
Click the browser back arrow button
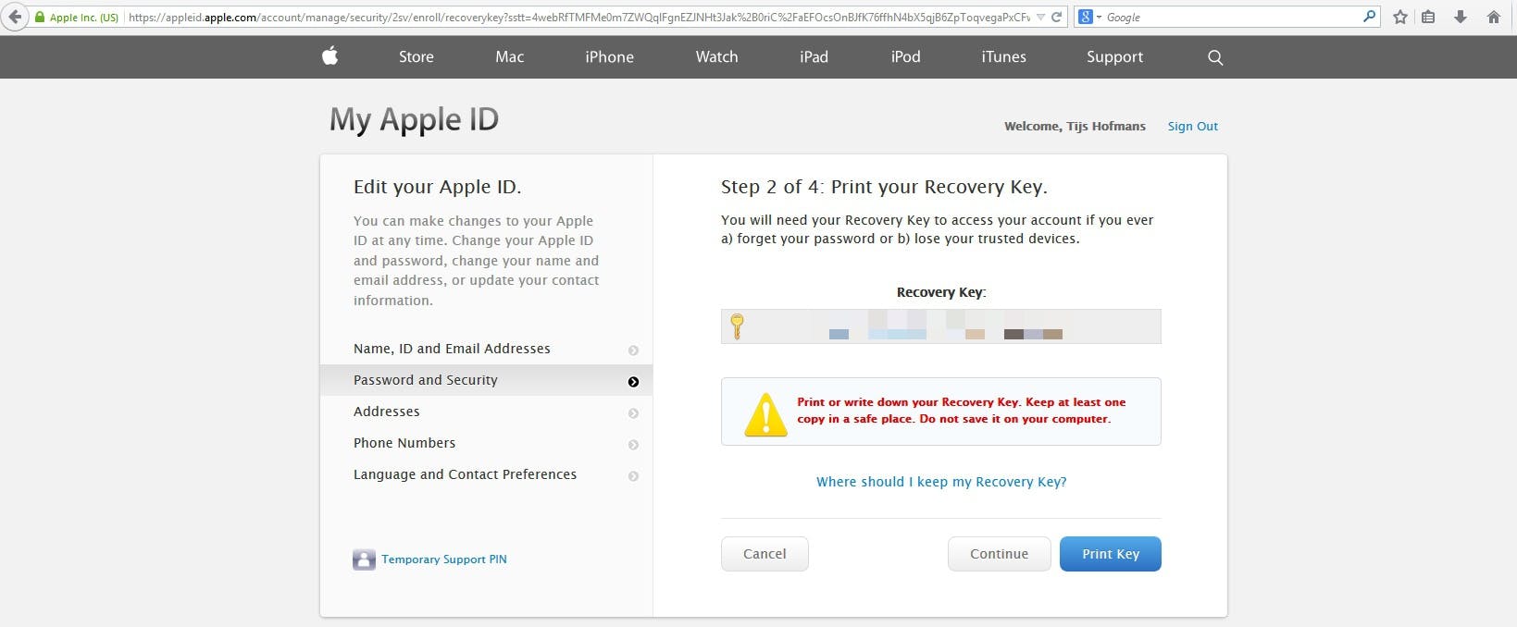[15, 17]
